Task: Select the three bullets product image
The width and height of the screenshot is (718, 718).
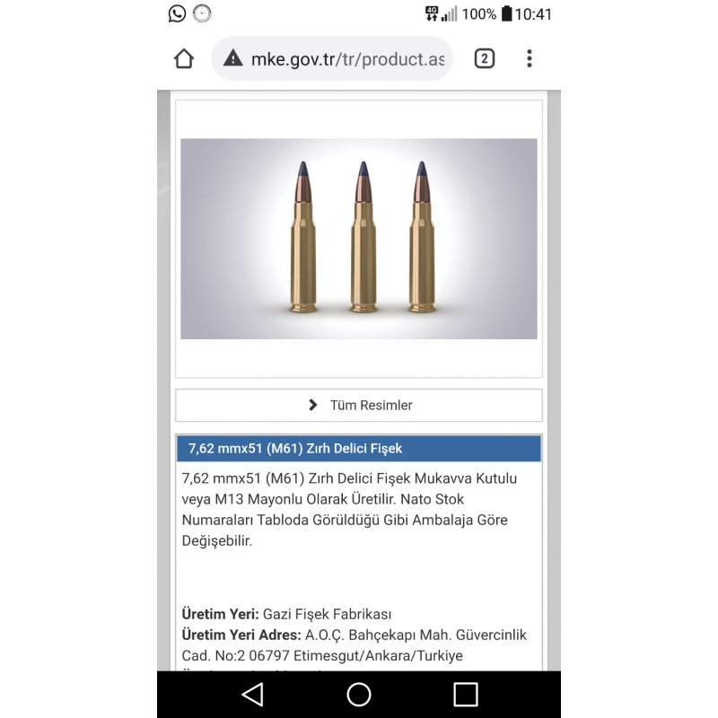Action: 358,239
